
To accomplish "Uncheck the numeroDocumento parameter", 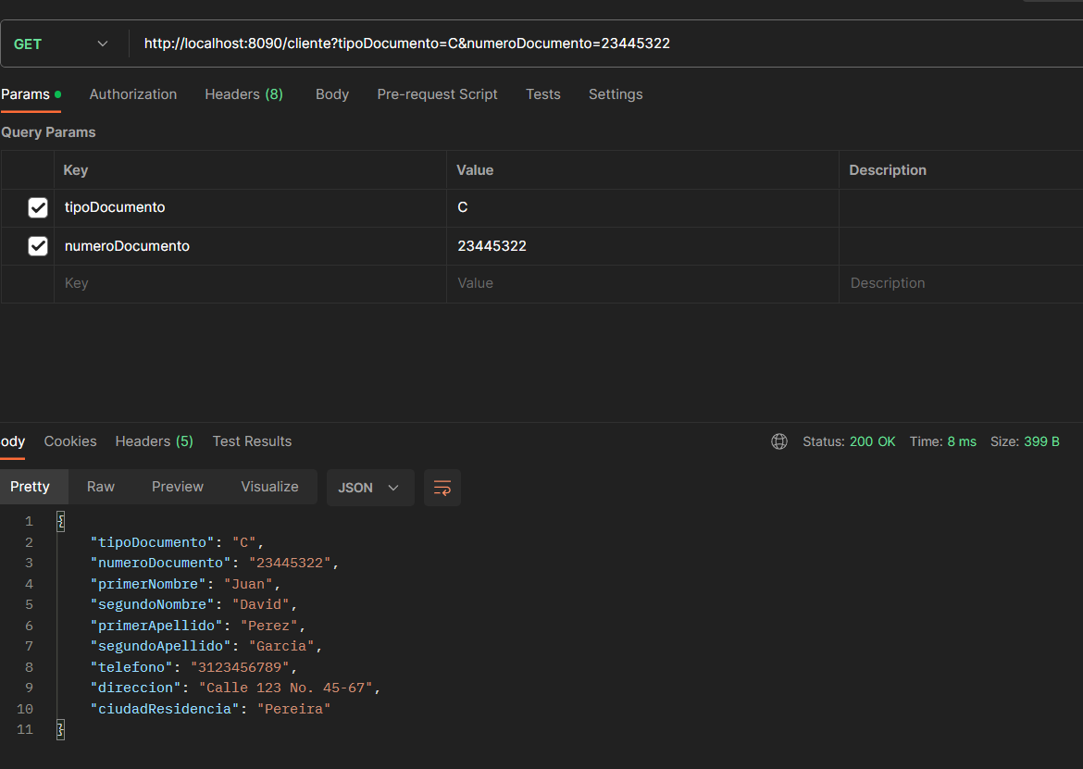I will (x=37, y=245).
